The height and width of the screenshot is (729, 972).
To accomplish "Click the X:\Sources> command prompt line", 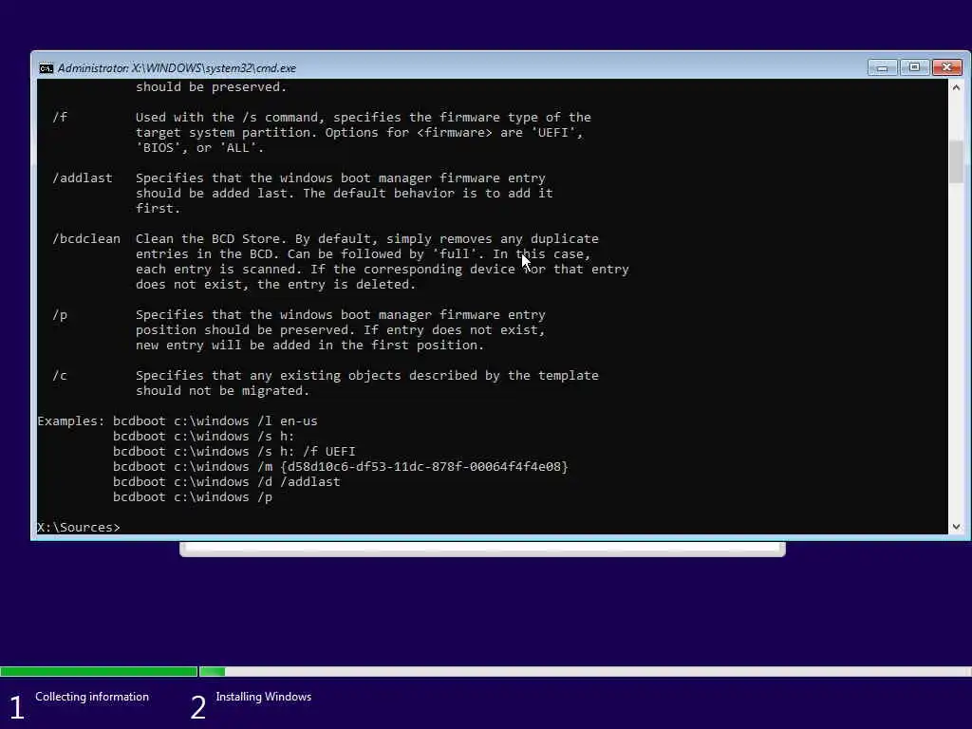I will click(x=79, y=527).
